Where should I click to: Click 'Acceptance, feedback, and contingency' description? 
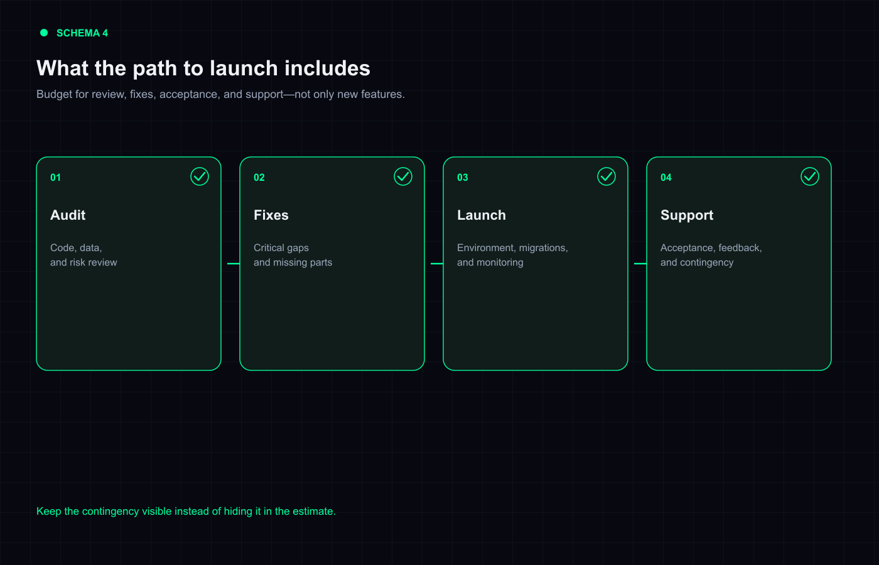click(711, 255)
